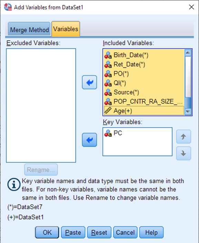Screen dimensions: 199x243
Task: Click the Age(+) ruler scale icon
Action: click(x=108, y=111)
